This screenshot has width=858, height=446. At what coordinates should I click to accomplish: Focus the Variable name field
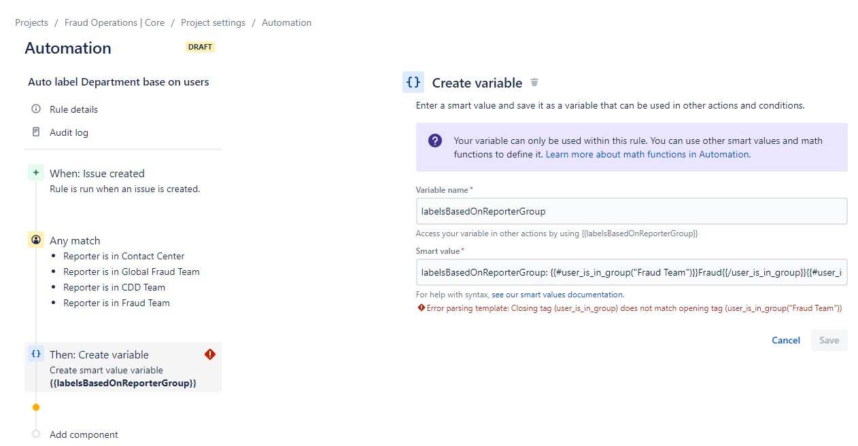coord(632,211)
